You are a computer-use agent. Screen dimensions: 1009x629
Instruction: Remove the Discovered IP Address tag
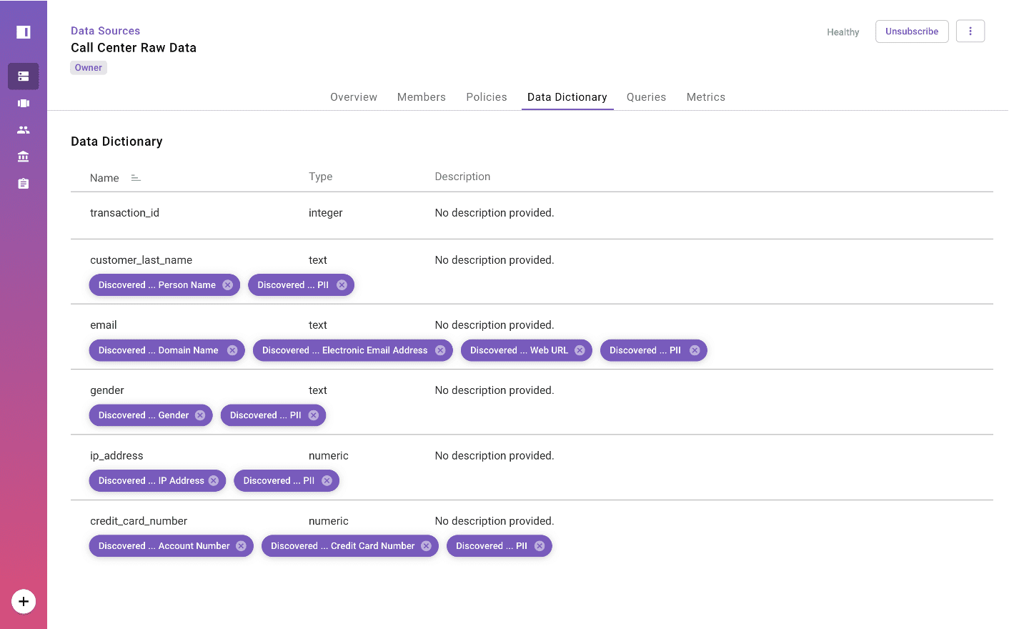point(214,481)
